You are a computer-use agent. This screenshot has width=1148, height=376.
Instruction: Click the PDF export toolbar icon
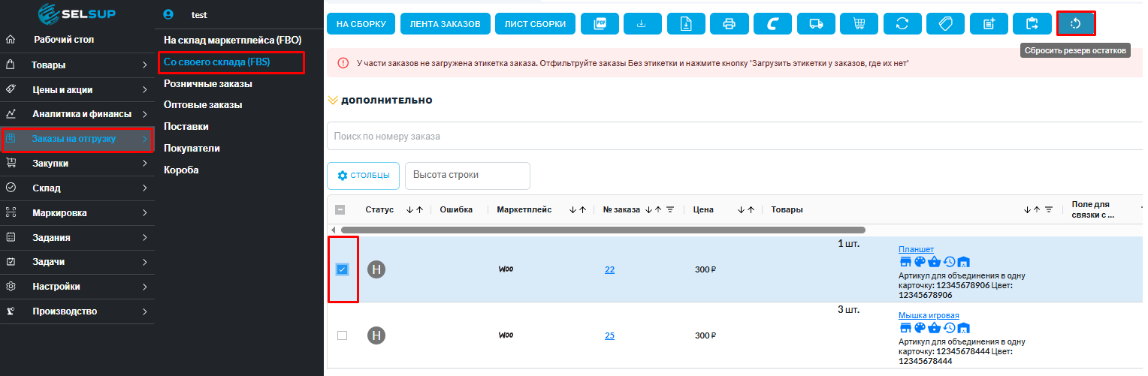coord(600,24)
